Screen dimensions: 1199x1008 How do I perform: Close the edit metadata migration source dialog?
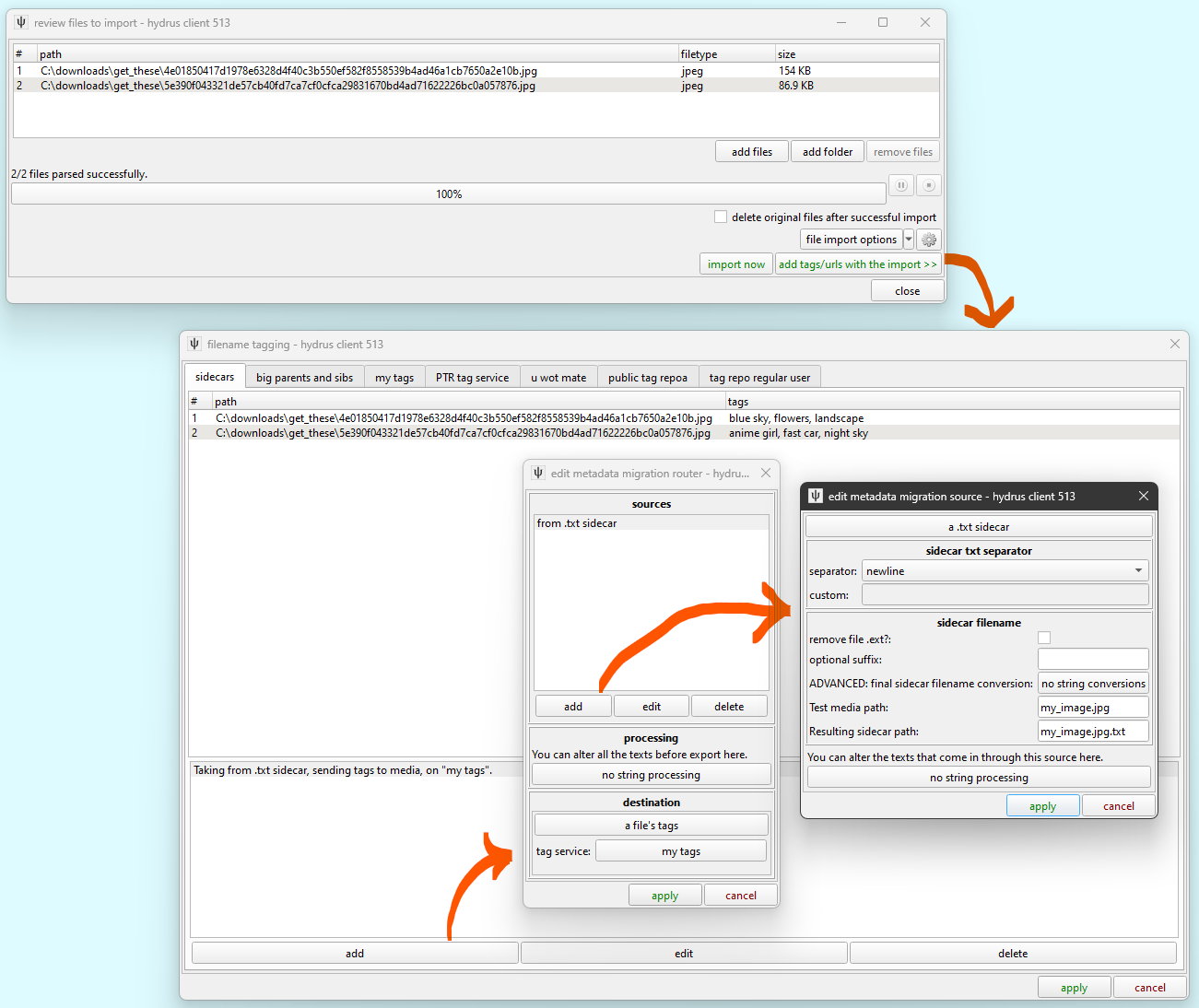[1144, 496]
